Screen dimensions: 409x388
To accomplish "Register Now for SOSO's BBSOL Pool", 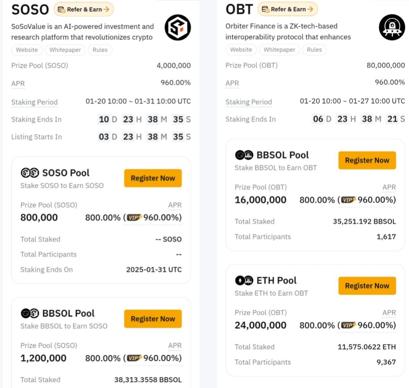I will point(153,319).
